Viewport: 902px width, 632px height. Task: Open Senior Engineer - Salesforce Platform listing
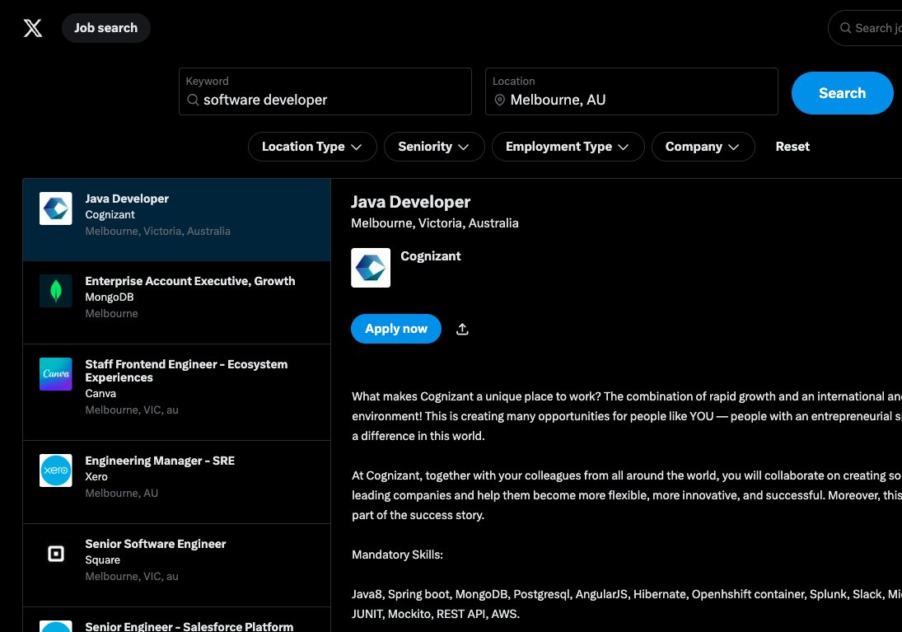click(x=176, y=620)
